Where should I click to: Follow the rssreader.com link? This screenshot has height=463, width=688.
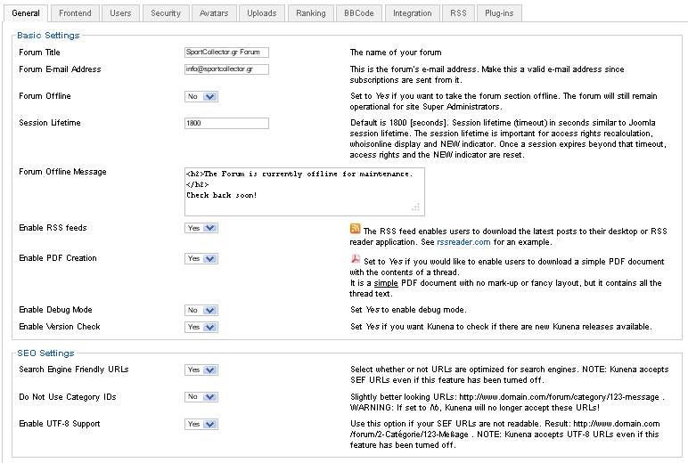click(x=463, y=242)
